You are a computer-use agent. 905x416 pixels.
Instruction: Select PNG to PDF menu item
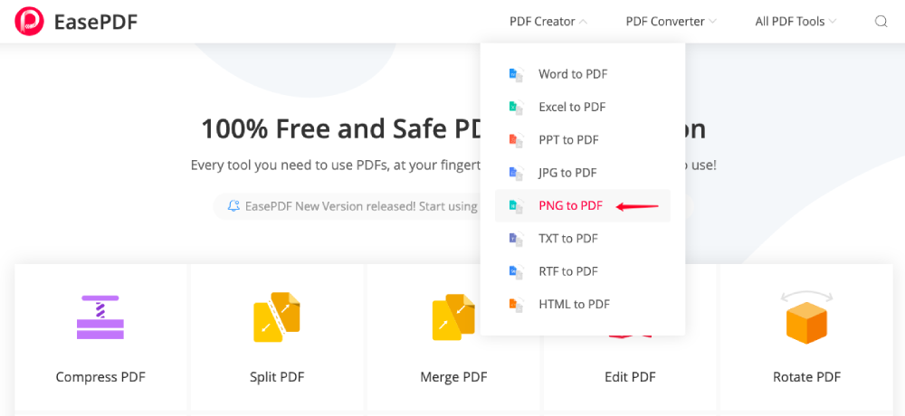coord(570,205)
